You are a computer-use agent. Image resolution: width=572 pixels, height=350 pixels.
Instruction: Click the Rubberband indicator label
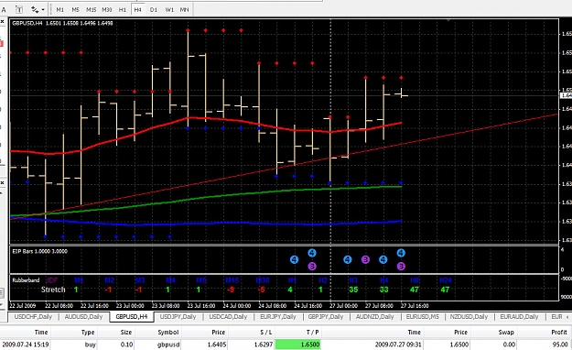26,280
